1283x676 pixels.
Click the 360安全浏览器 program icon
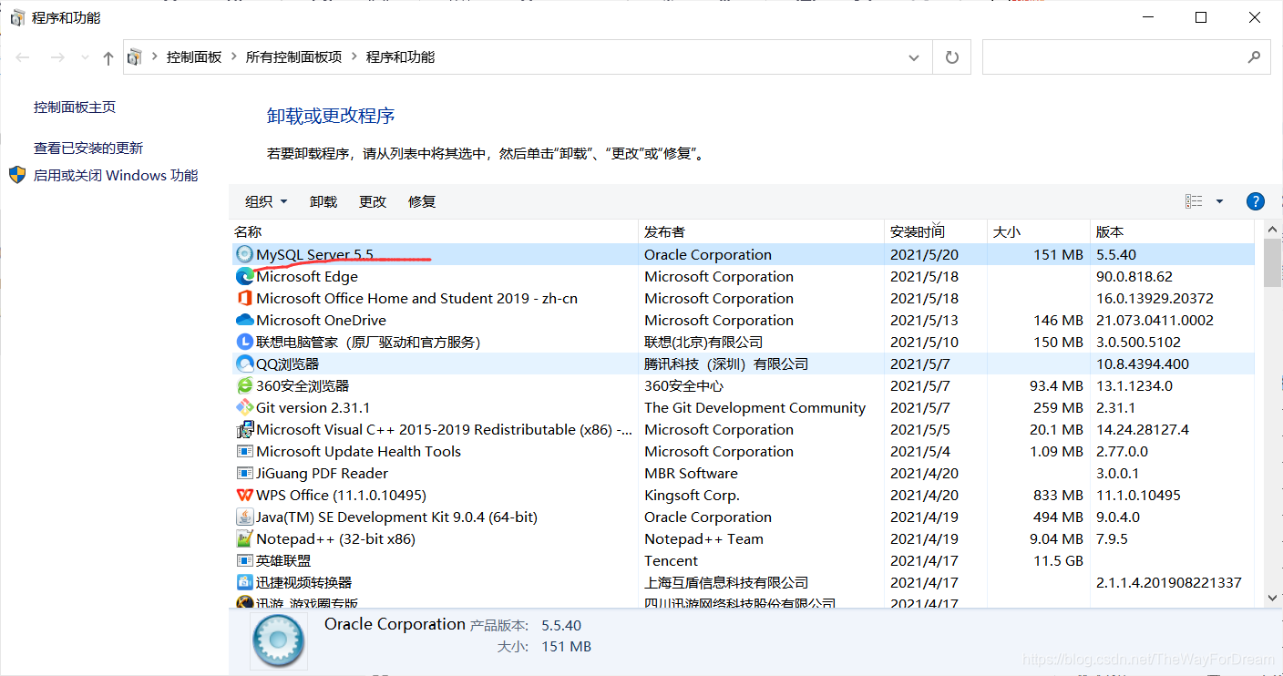(244, 385)
